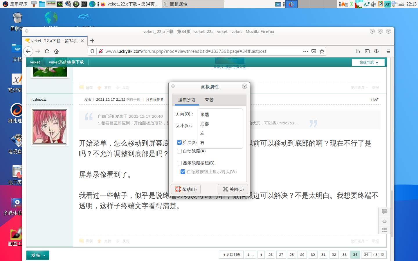The width and height of the screenshot is (418, 261).
Task: Click the page number input field
Action: [x=367, y=255]
